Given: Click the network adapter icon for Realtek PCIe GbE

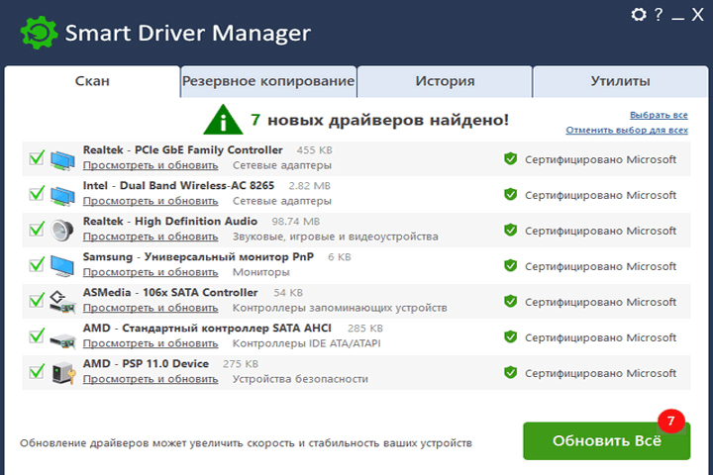Looking at the screenshot, I should click(x=62, y=159).
